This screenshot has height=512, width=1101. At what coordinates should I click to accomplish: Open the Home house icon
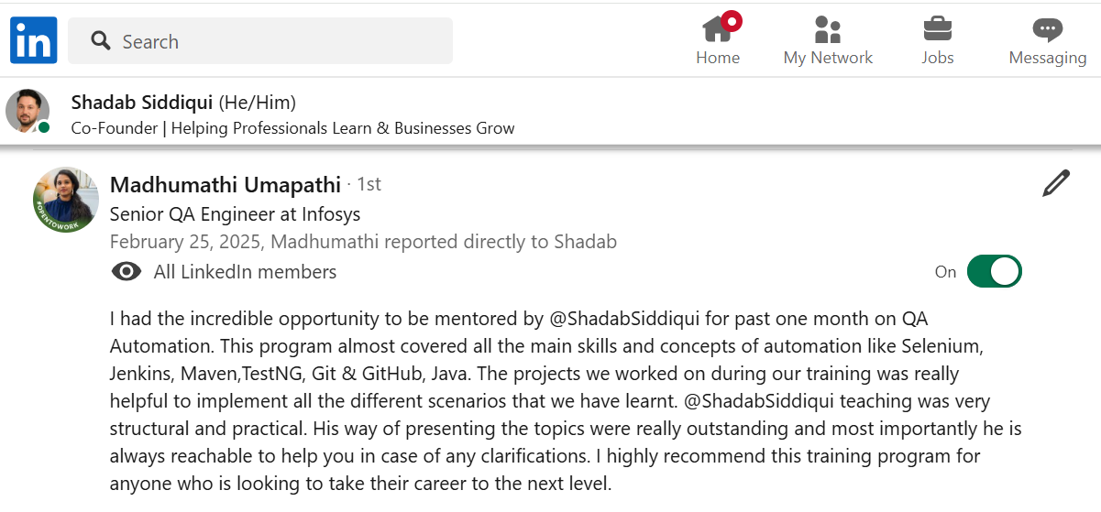click(x=716, y=30)
